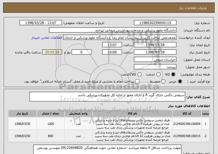Click quantity 1200 in row 1

pyautogui.click(x=51, y=124)
